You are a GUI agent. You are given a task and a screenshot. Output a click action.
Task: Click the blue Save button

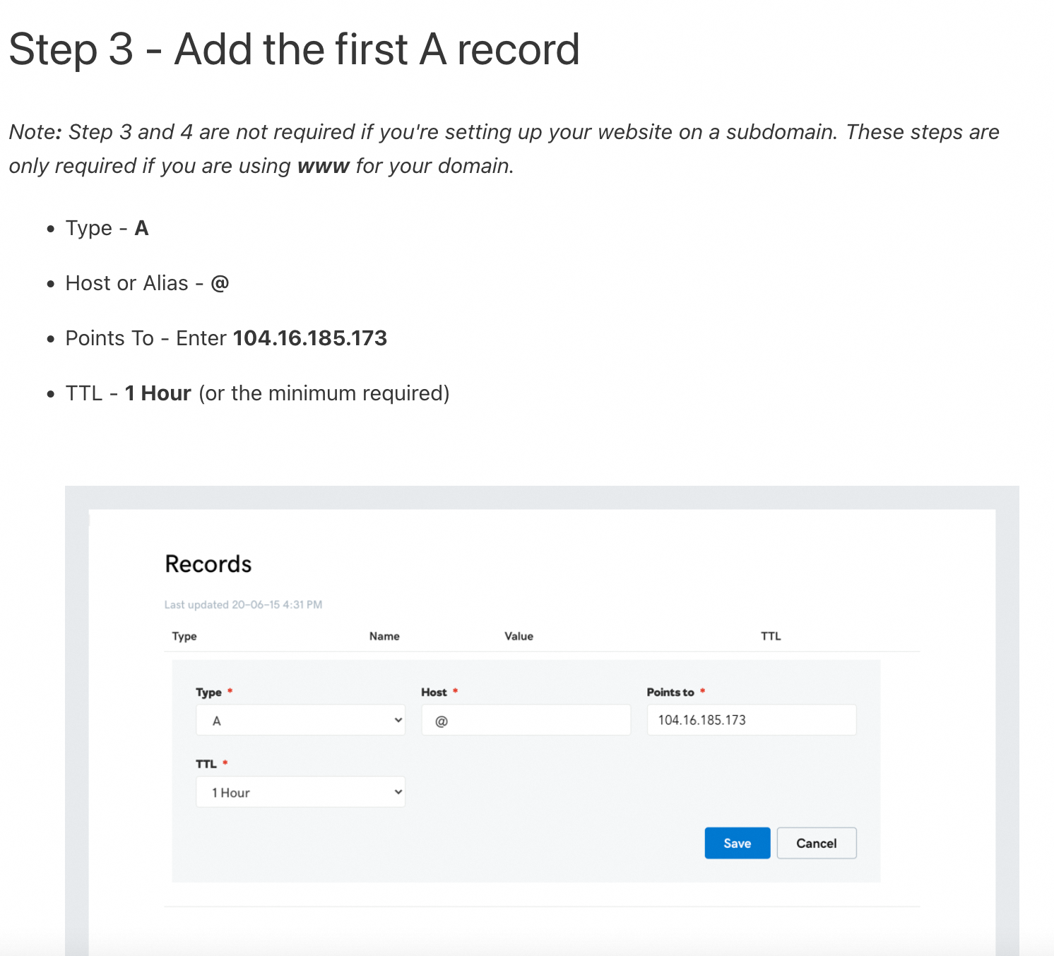click(x=737, y=843)
